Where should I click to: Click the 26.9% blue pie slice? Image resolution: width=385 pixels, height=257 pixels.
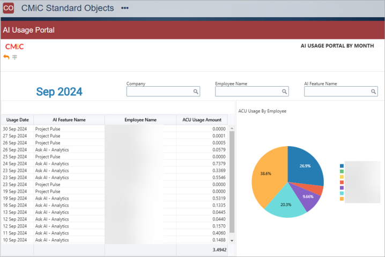click(305, 166)
